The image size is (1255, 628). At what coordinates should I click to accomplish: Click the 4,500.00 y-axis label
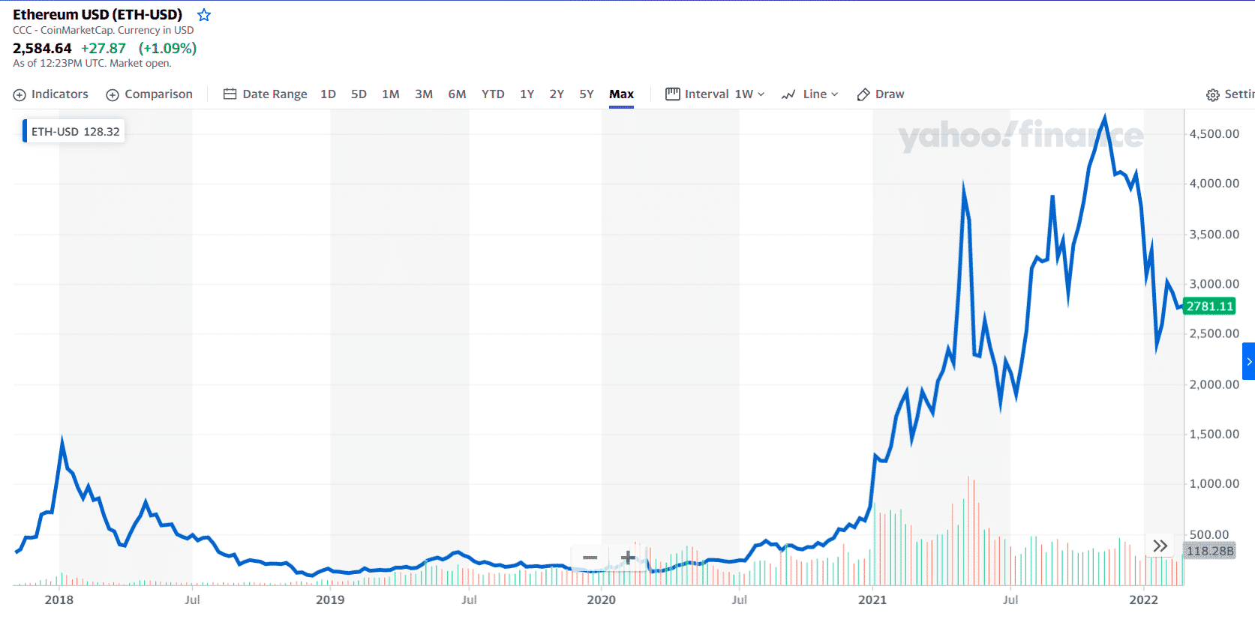point(1214,134)
